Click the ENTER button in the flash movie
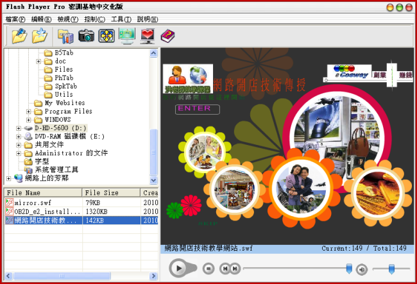This screenshot has width=417, height=284. tap(193, 109)
